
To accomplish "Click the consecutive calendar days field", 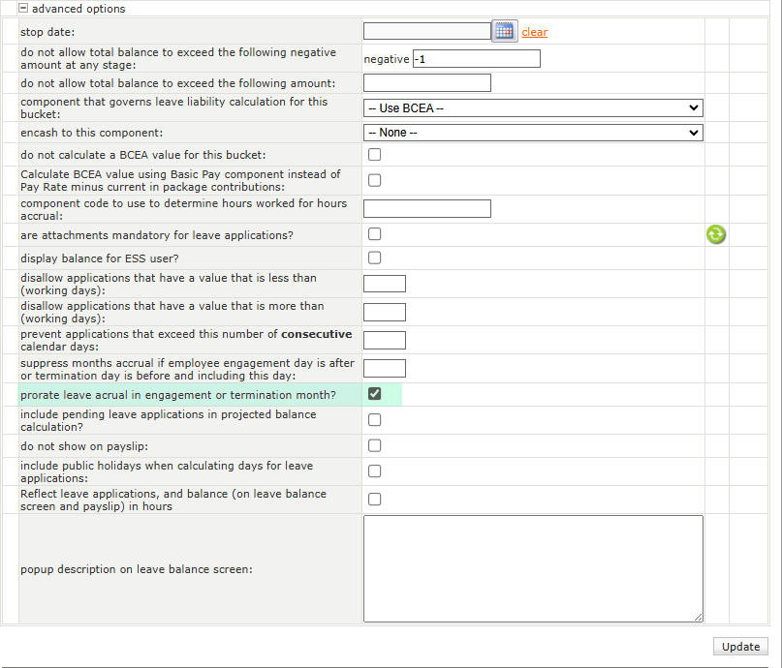I will pos(384,340).
